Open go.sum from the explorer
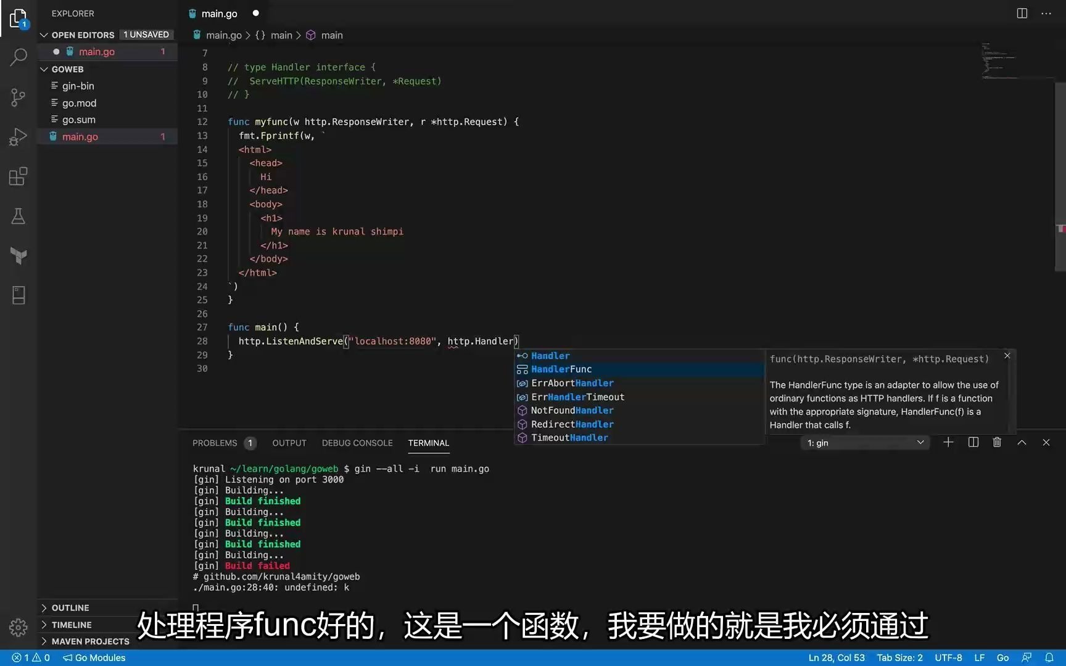Screen dimensions: 1066x666 click(x=78, y=120)
